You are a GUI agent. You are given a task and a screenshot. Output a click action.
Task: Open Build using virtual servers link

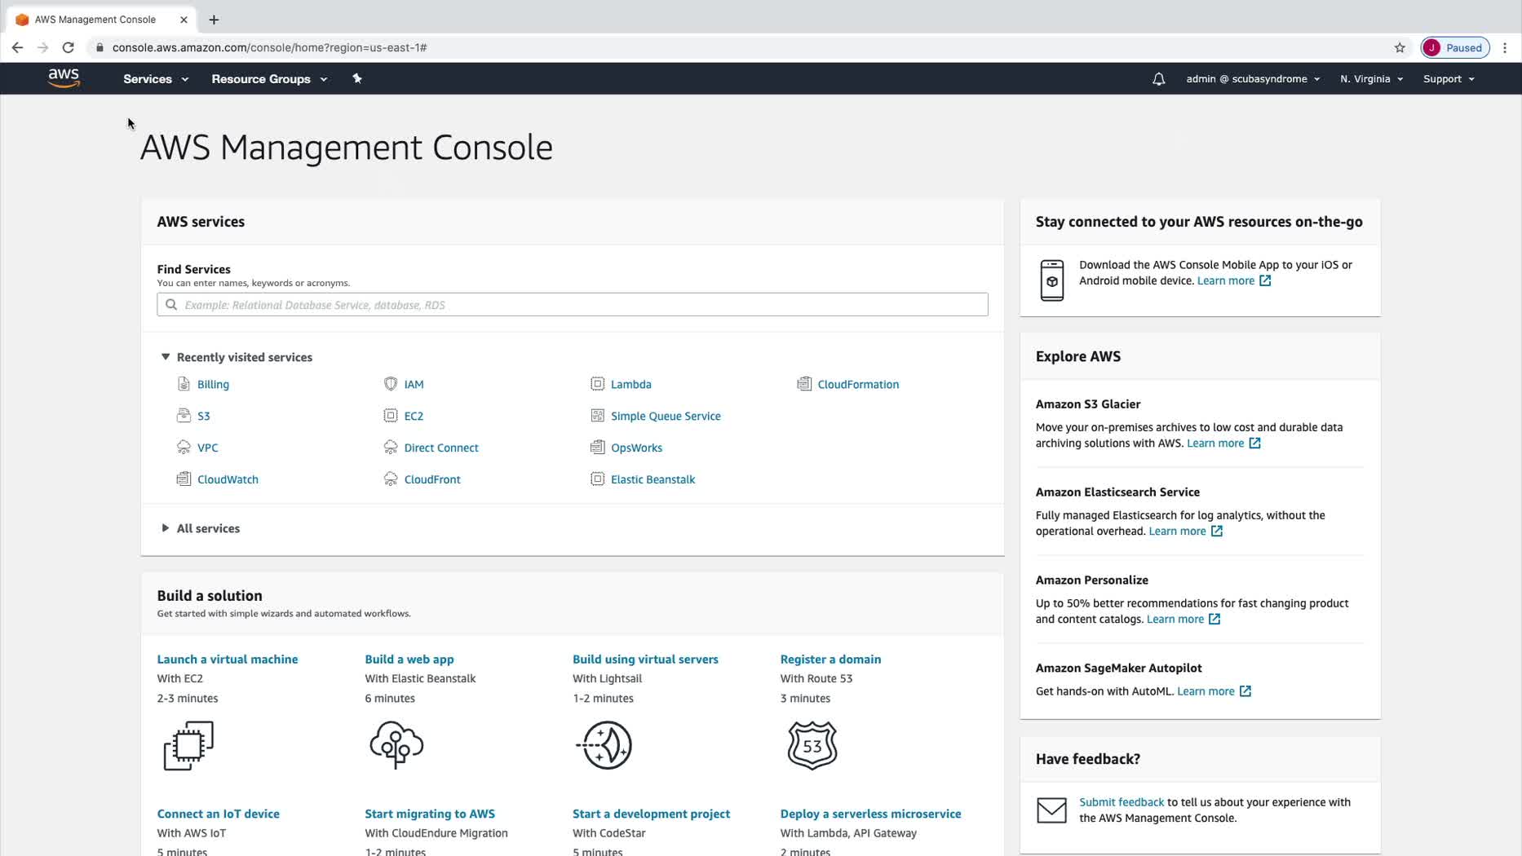tap(645, 659)
